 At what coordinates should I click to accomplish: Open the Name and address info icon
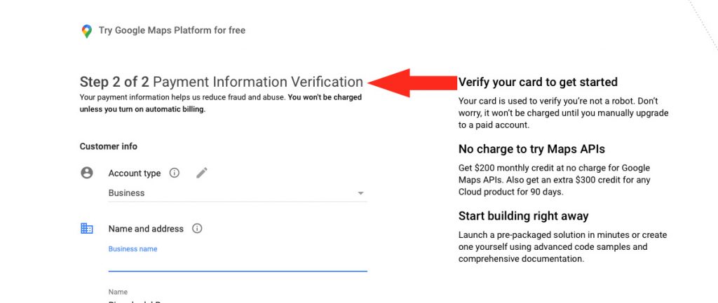coord(197,229)
